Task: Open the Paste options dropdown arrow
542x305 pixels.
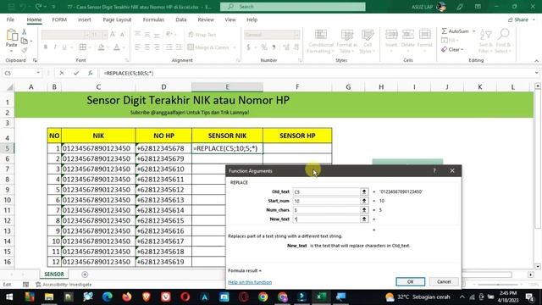Action: pyautogui.click(x=11, y=51)
